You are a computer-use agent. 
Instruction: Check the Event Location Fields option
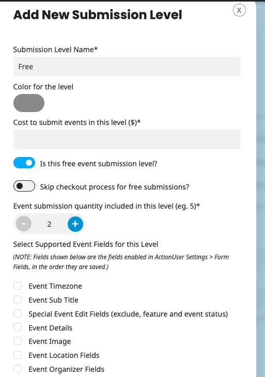click(x=18, y=355)
